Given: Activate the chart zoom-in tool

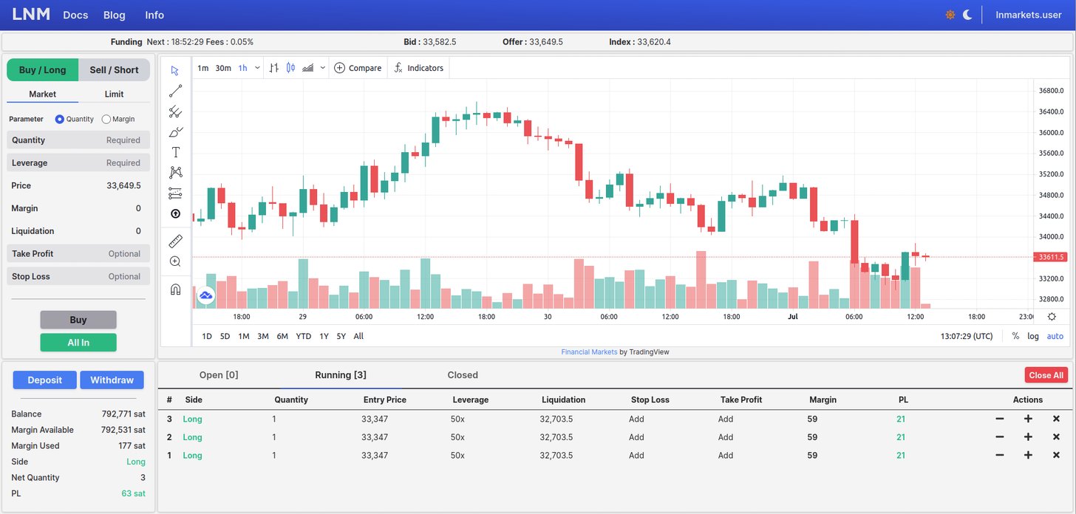Looking at the screenshot, I should coord(175,261).
